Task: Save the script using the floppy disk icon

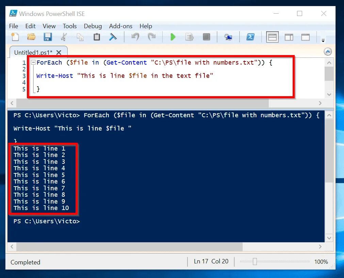Action: [48, 37]
